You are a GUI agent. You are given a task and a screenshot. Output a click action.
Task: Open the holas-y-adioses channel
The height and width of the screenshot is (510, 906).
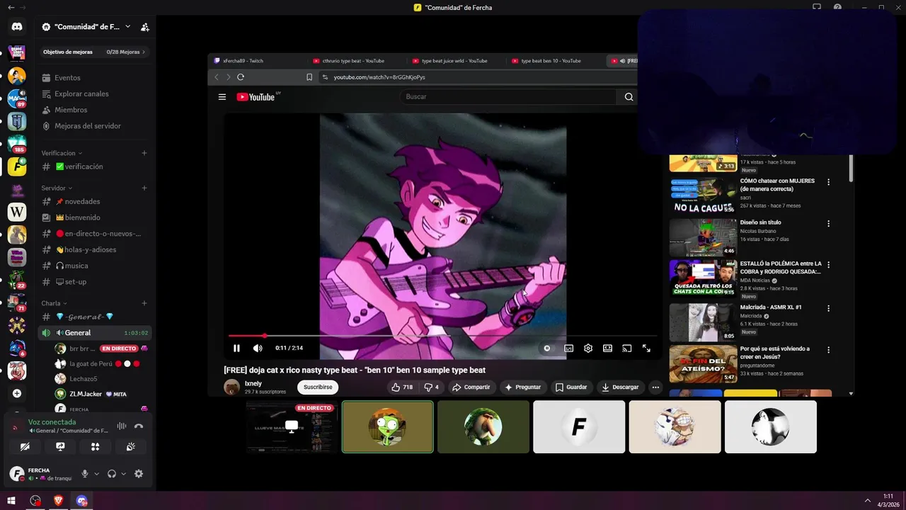(94, 249)
